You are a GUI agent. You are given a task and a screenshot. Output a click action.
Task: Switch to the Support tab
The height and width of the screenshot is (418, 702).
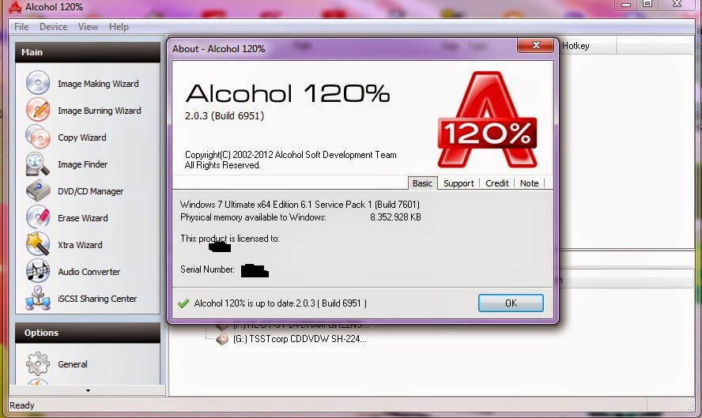tap(459, 183)
